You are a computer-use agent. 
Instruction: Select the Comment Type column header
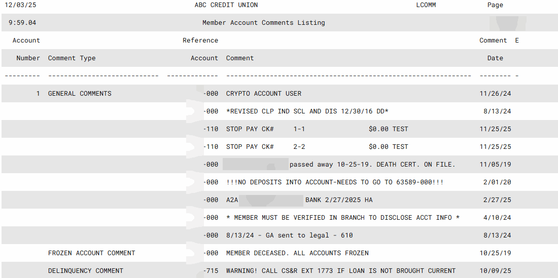point(72,58)
